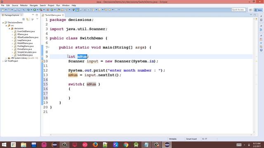Screen dimensions: 264x148
Task: Click the editor horizontal scrollbar
Action: pos(151,135)
